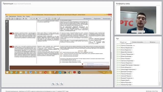Image resolution: width=163 pixels, height=92 pixels.
Task: Click the chat scrollbar up arrow above it
Action: click(x=159, y=83)
